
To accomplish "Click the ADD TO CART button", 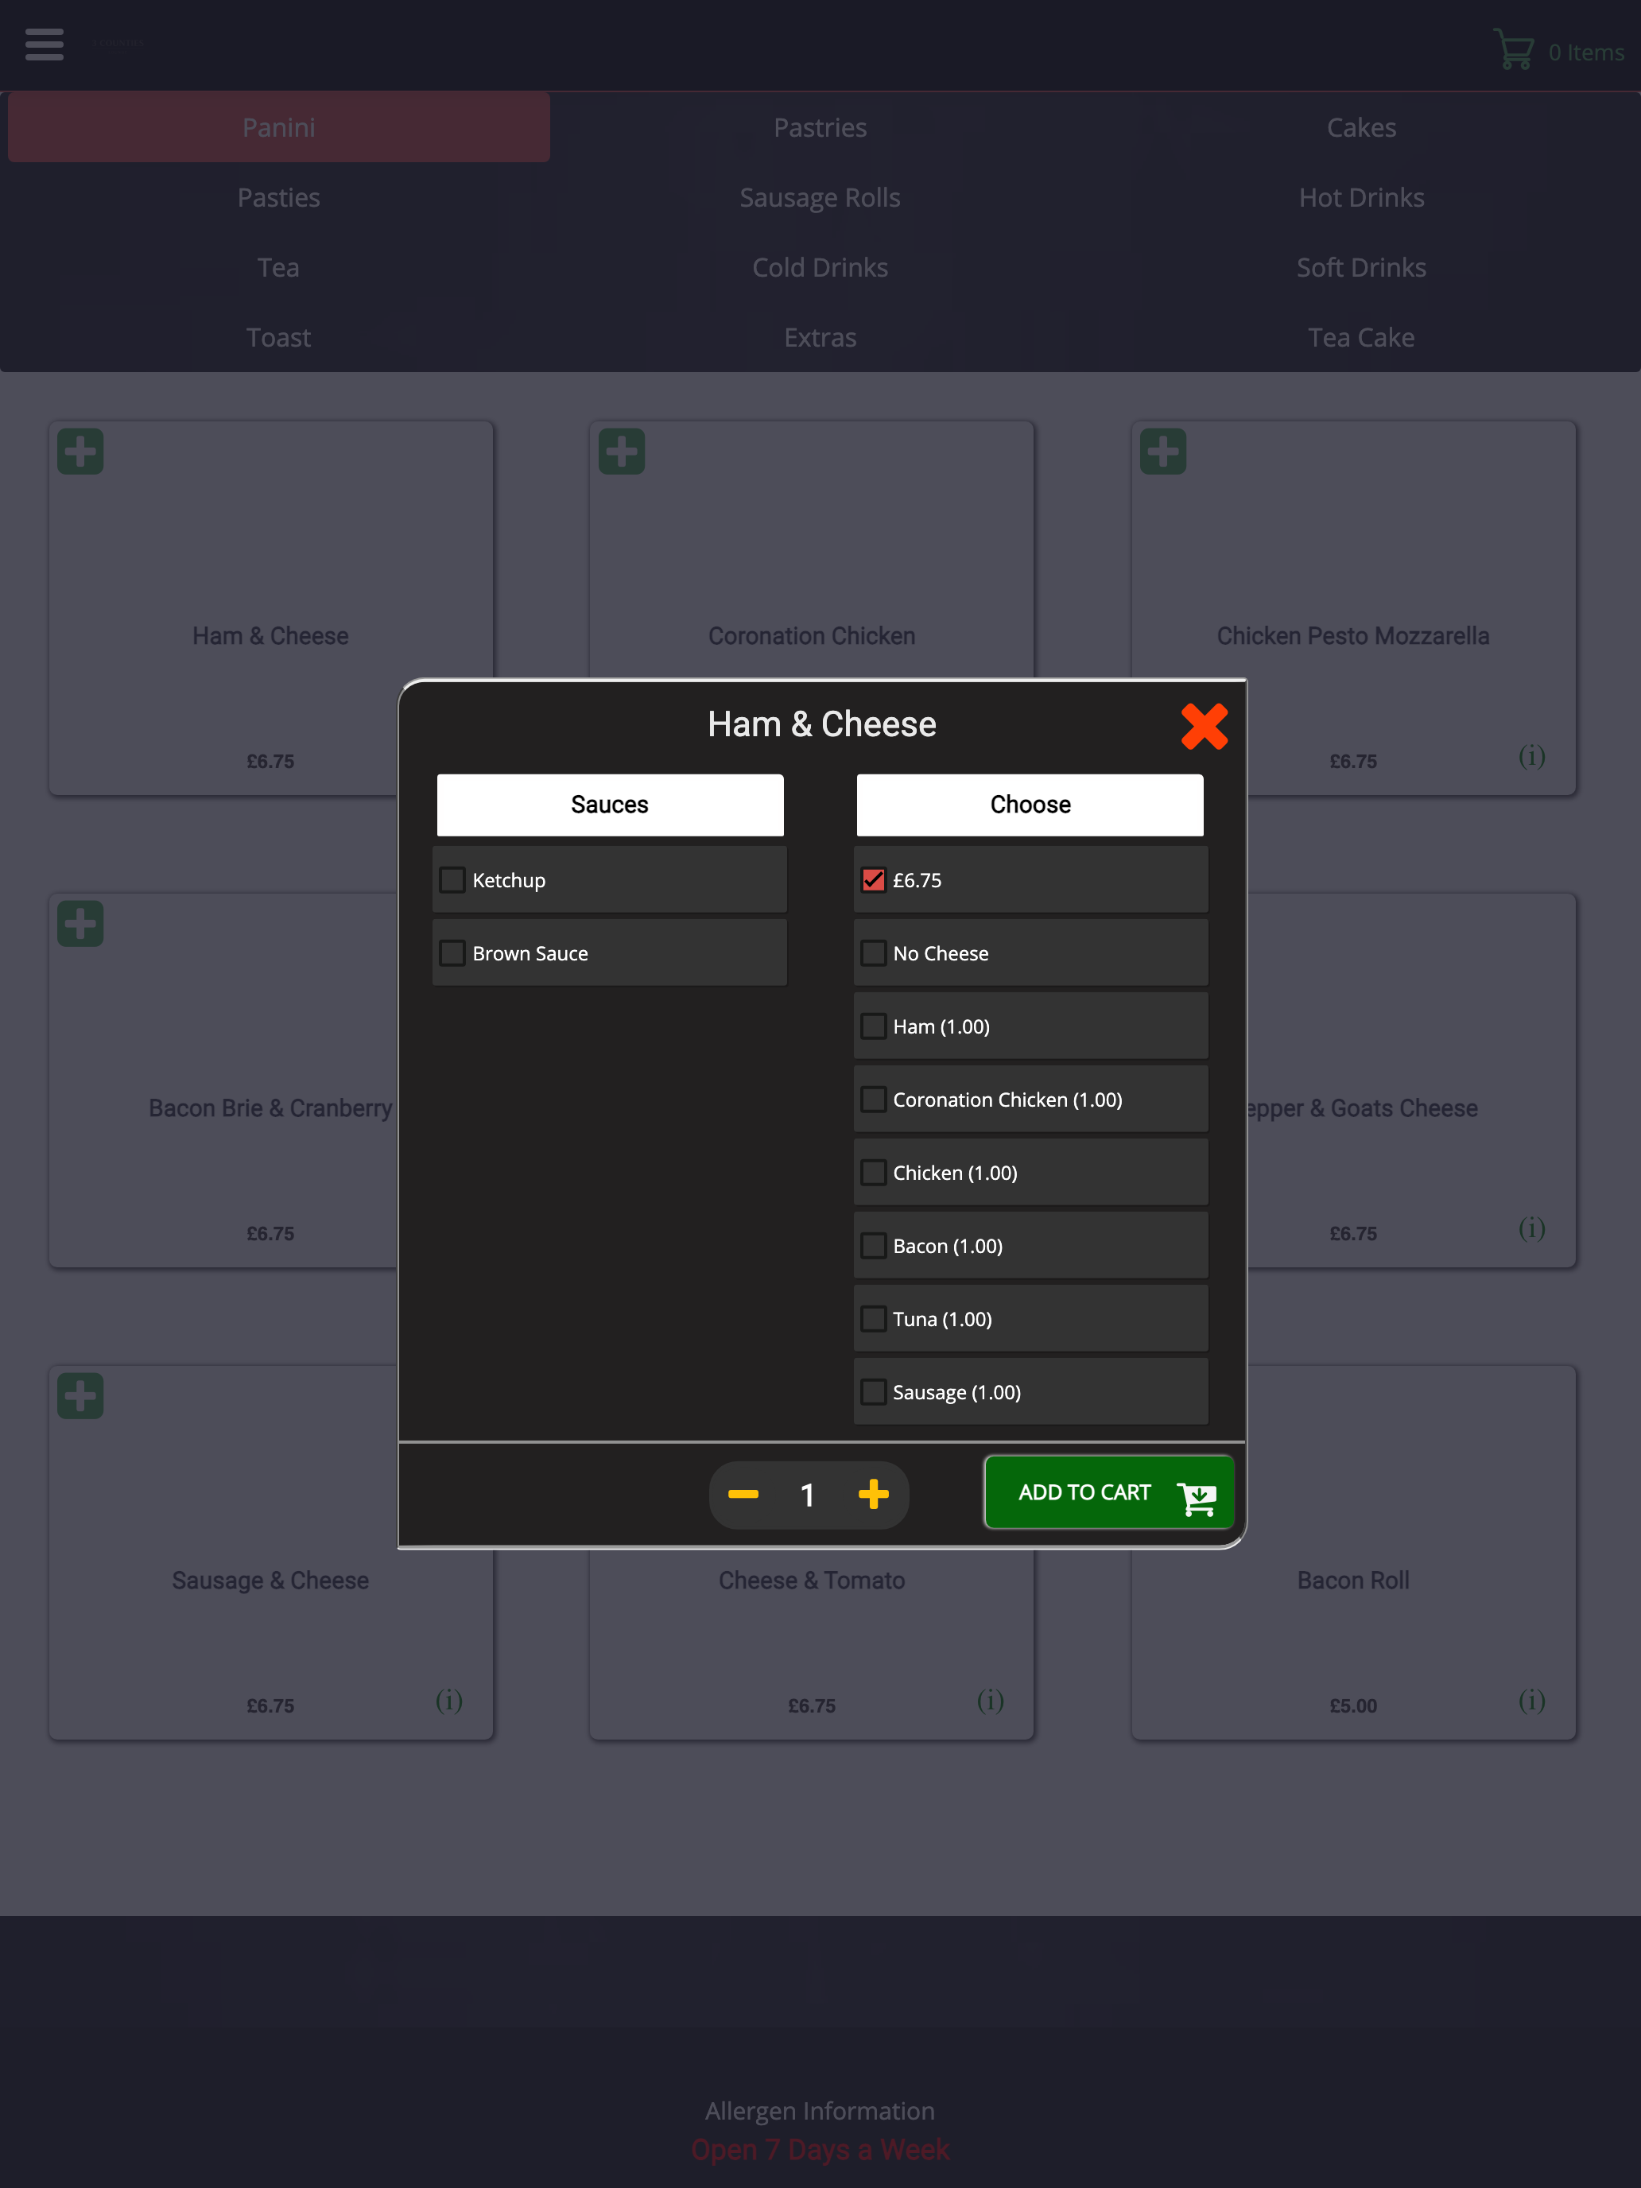I will pyautogui.click(x=1109, y=1492).
